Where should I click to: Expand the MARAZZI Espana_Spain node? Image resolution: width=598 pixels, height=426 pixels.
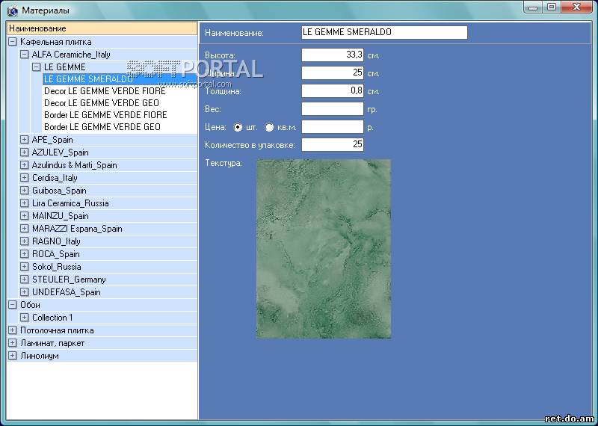(25, 229)
